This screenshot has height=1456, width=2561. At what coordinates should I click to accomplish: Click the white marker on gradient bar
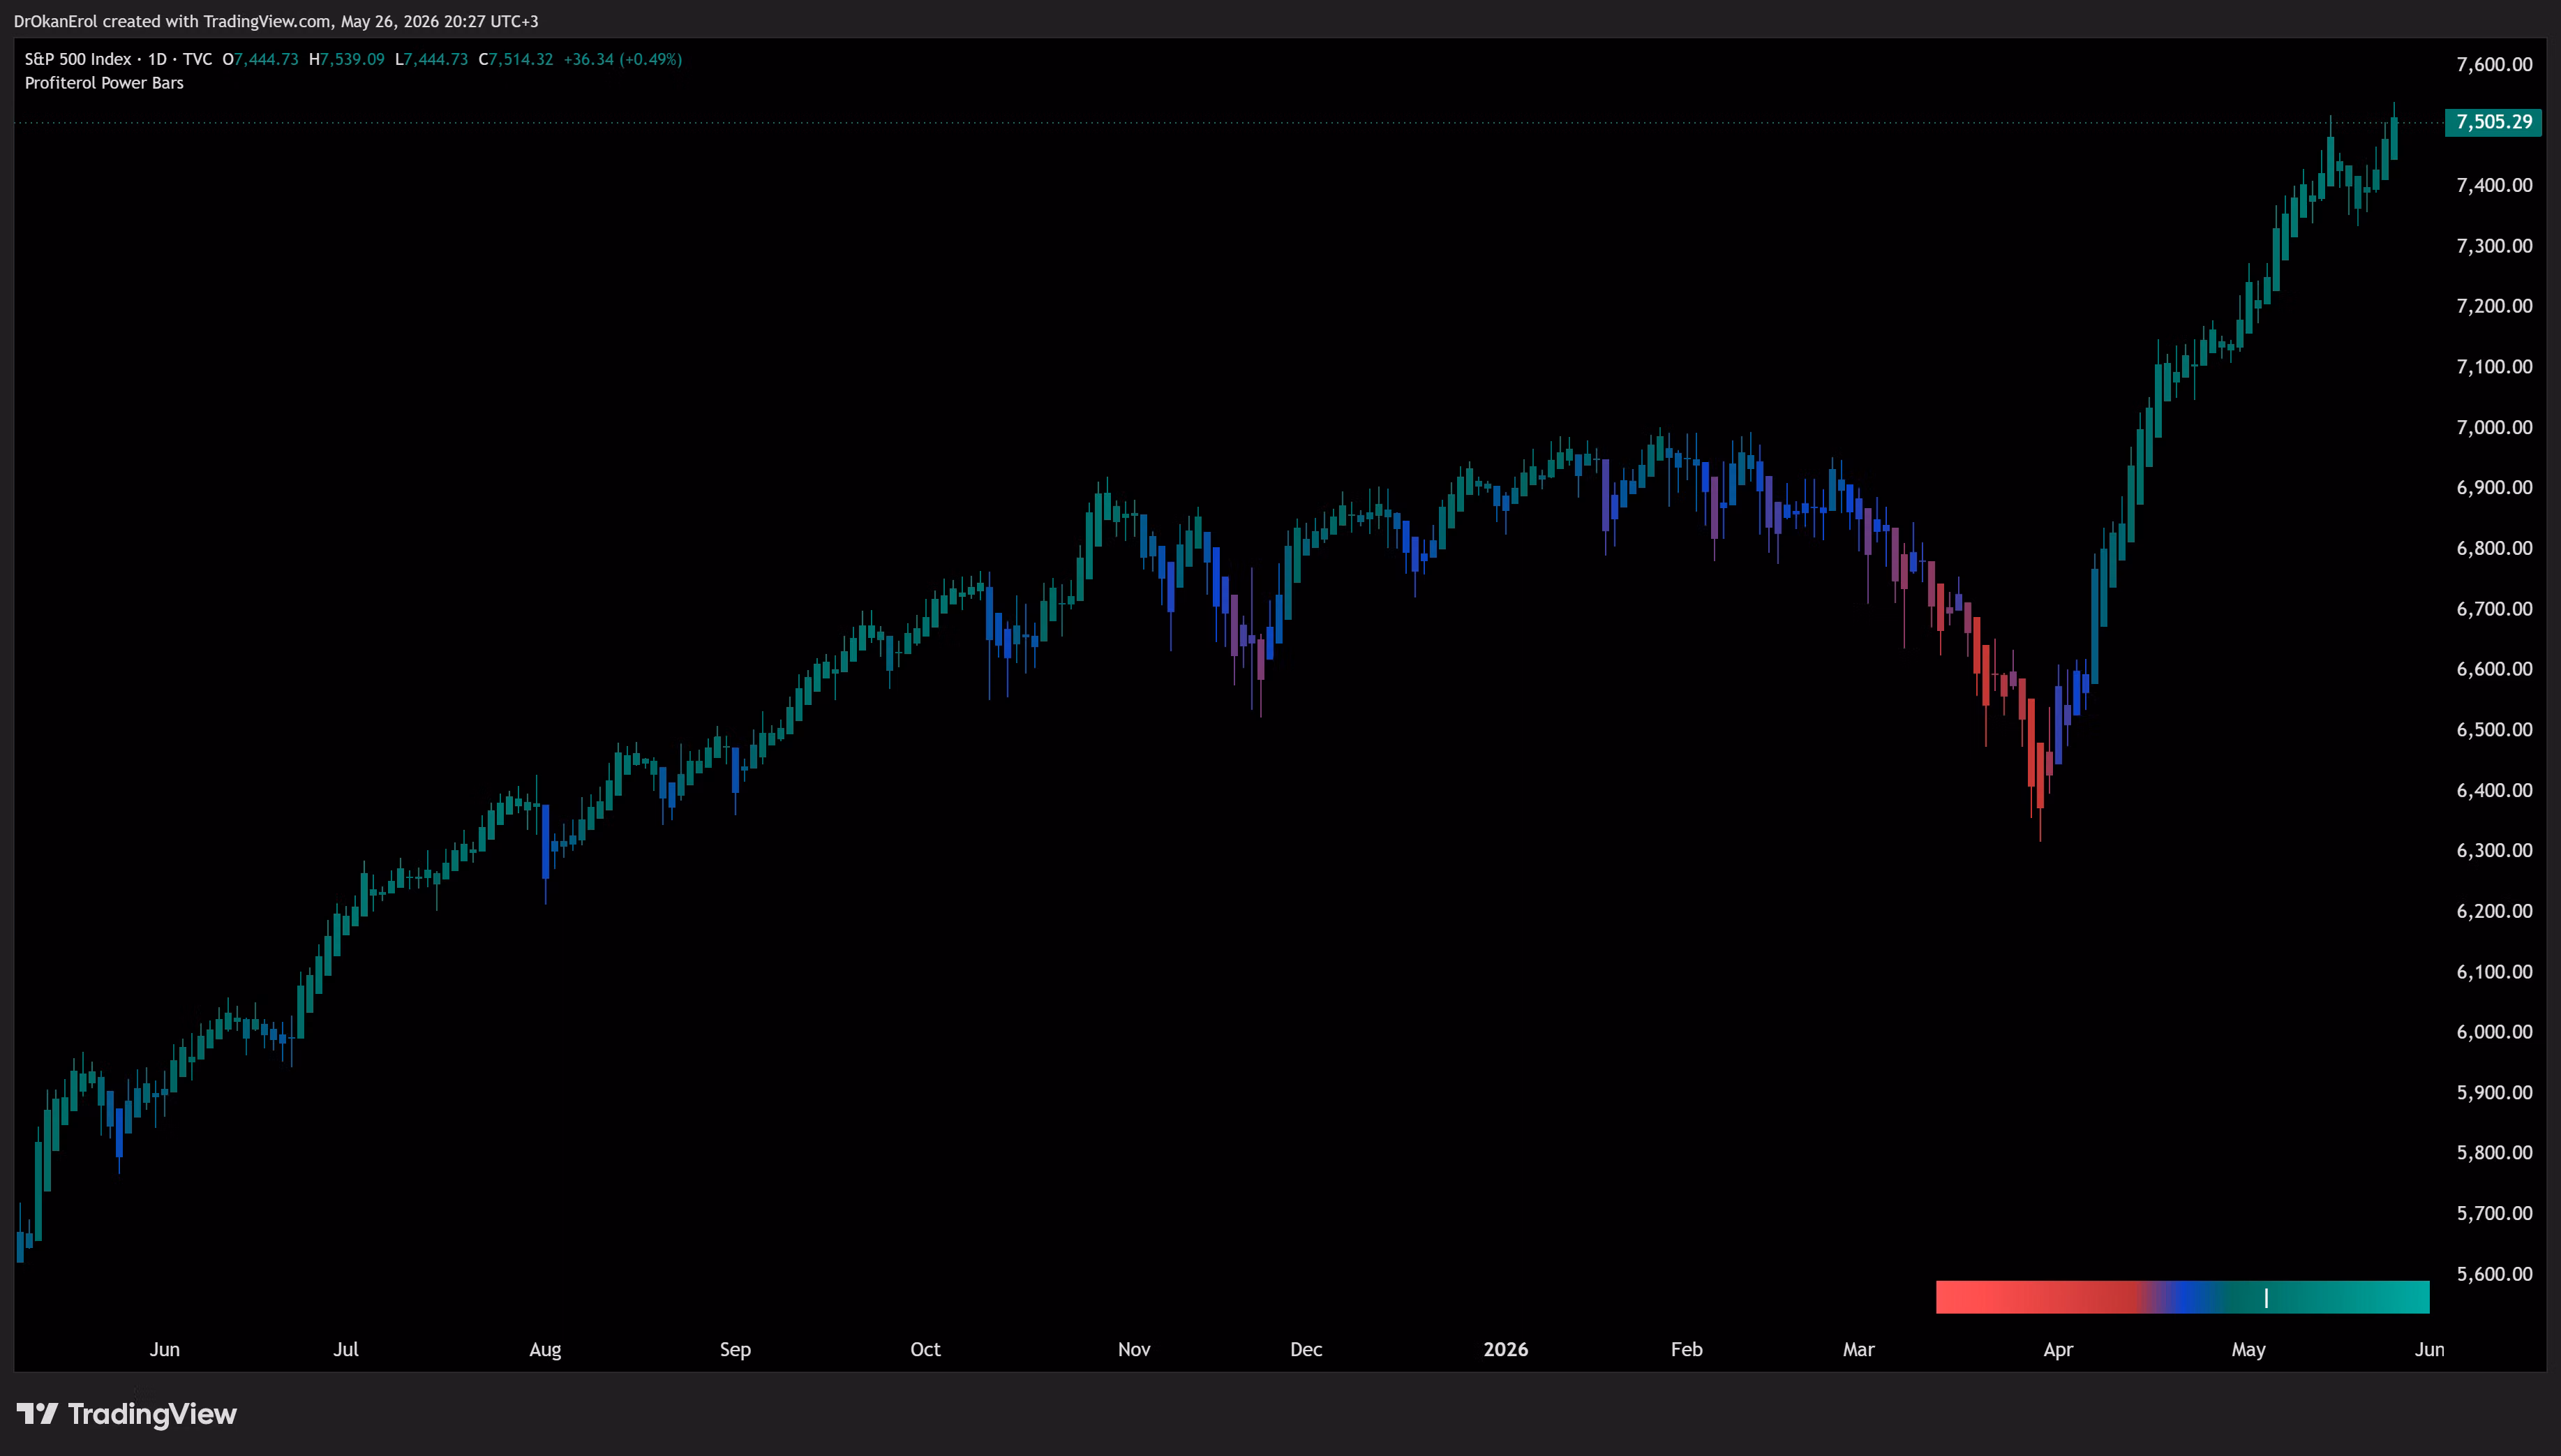click(2266, 1298)
